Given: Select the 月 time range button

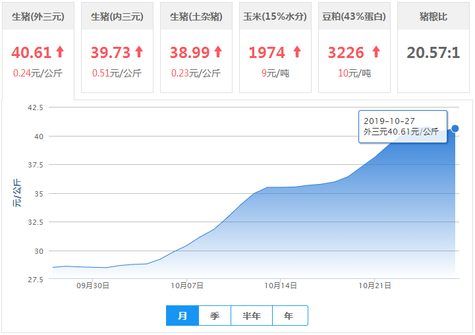Looking at the screenshot, I should tap(182, 316).
